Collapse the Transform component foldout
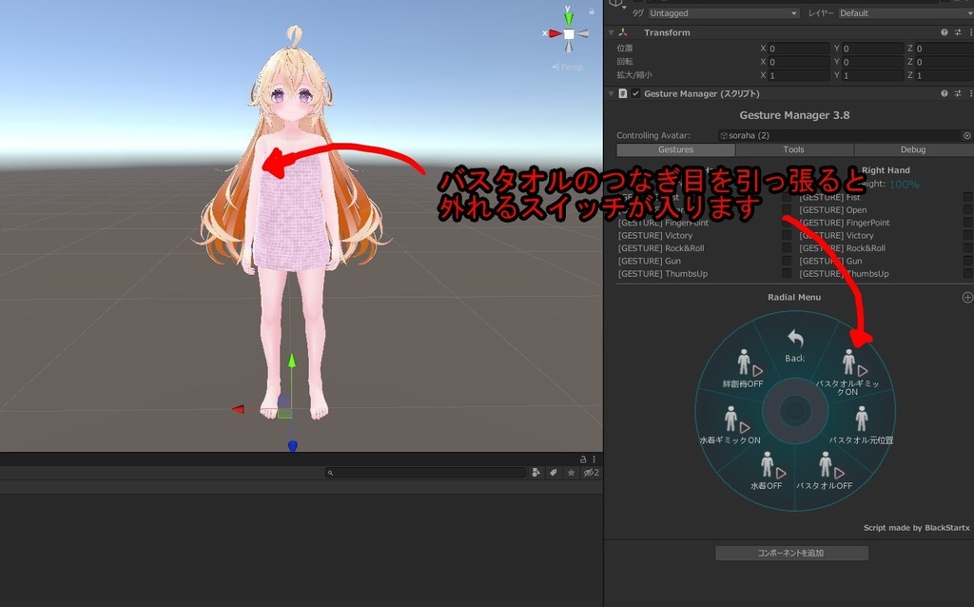Viewport: 974px width, 607px height. coord(610,31)
